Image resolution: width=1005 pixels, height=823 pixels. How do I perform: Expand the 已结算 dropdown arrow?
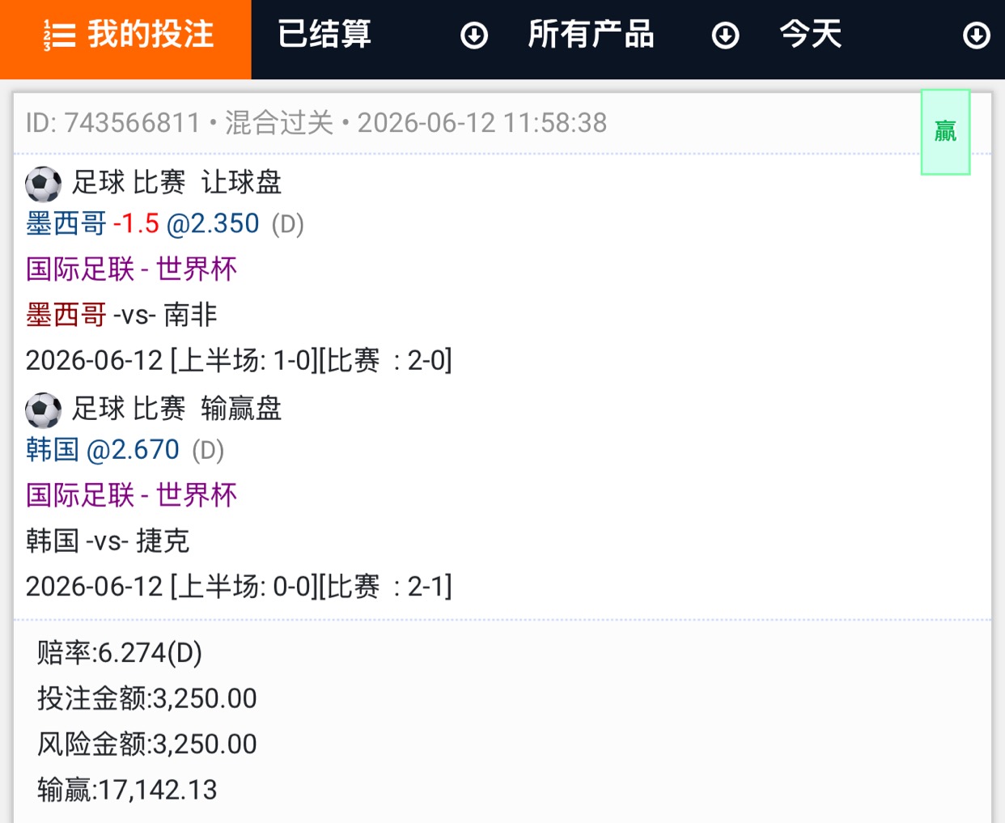tap(474, 36)
